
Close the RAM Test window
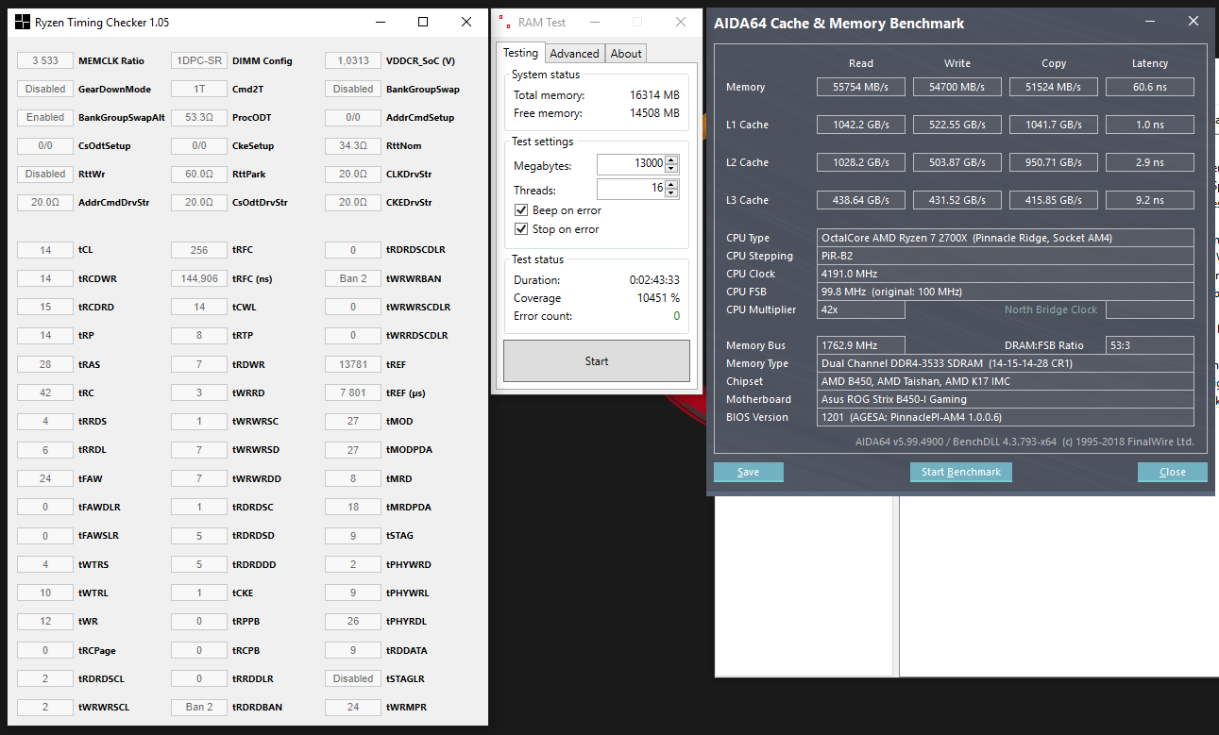(681, 22)
